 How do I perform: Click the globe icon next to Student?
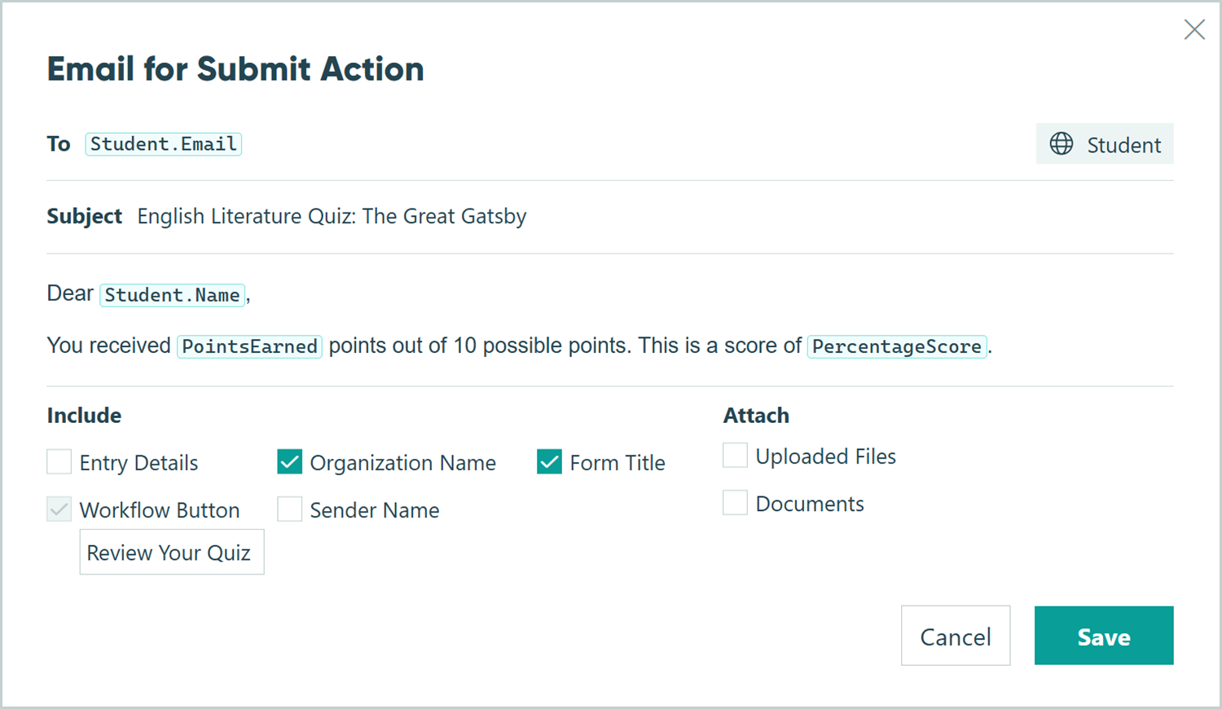1062,143
